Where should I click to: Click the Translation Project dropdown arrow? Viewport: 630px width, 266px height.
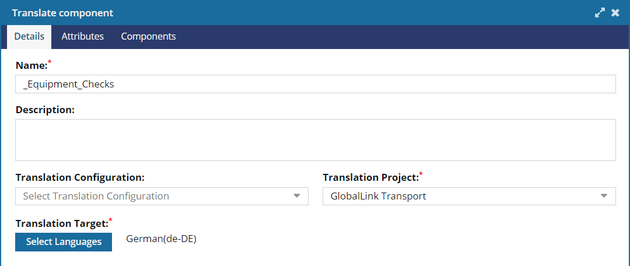pyautogui.click(x=604, y=196)
